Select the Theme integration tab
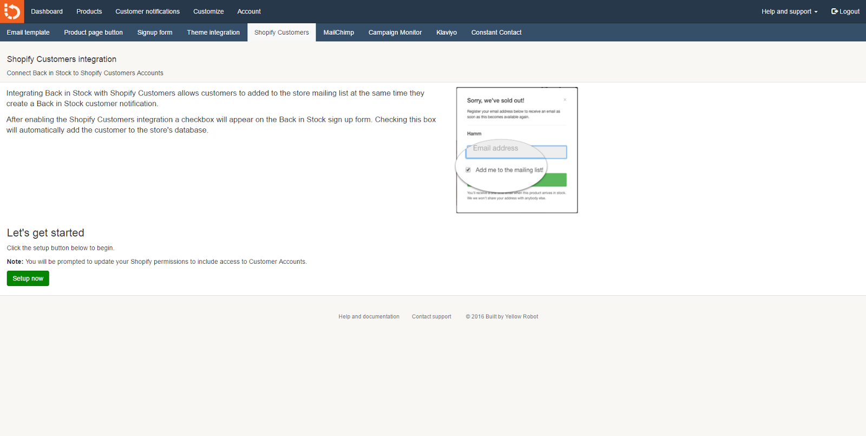Screen dimensions: 866x436 pos(213,32)
